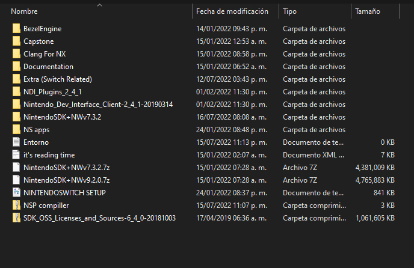Click the 3 KB size value
This screenshot has height=268, width=414.
(388, 206)
